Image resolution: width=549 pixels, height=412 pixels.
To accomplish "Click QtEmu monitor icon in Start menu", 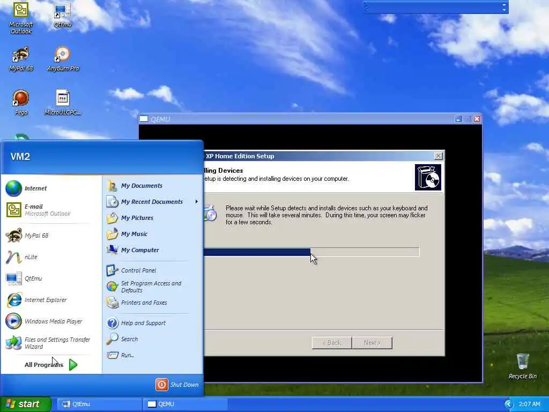I will pos(13,278).
